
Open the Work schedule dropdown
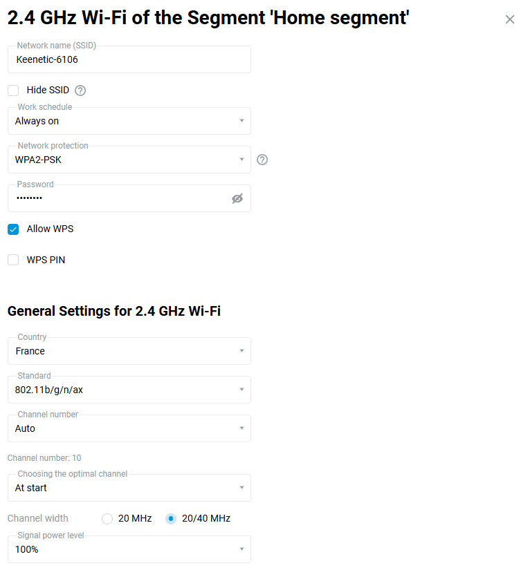coord(129,122)
